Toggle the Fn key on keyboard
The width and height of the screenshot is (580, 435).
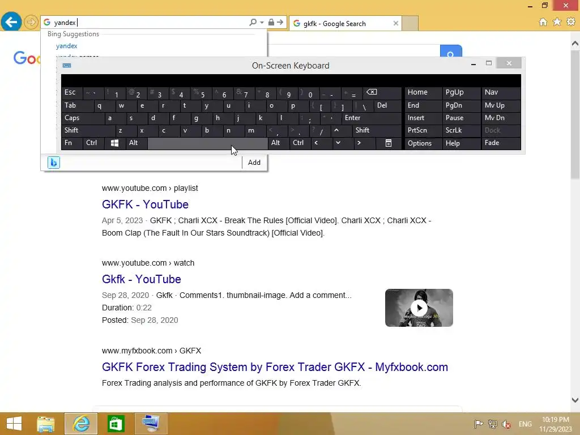(72, 143)
